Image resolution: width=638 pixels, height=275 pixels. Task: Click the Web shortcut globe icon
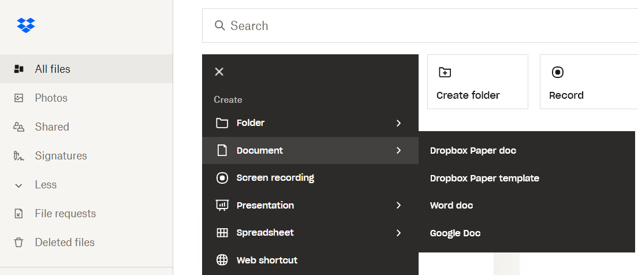[222, 260]
